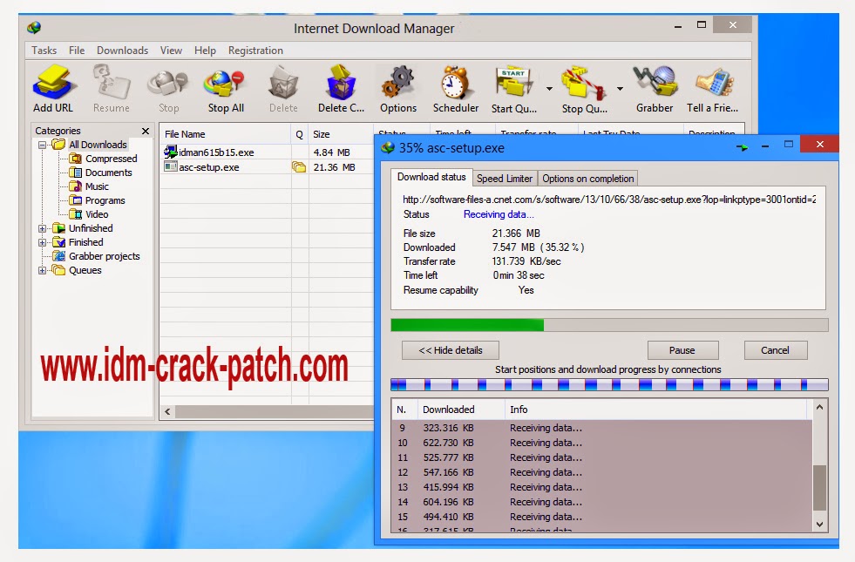Click the Add URL toolbar icon
Image resolution: width=855 pixels, height=562 pixels.
click(x=52, y=89)
